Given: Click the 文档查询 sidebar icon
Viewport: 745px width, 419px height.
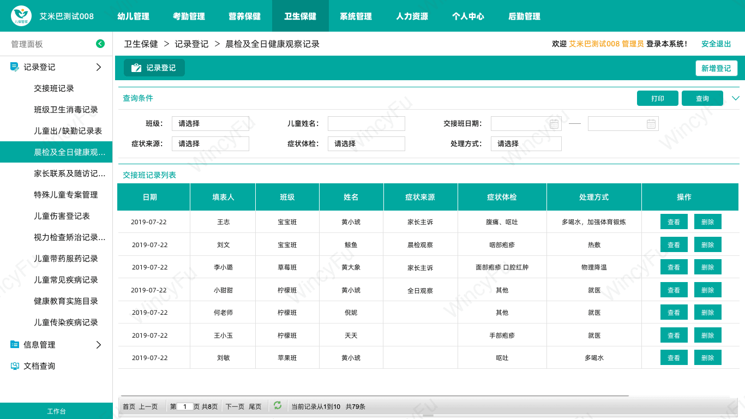Looking at the screenshot, I should [x=15, y=366].
